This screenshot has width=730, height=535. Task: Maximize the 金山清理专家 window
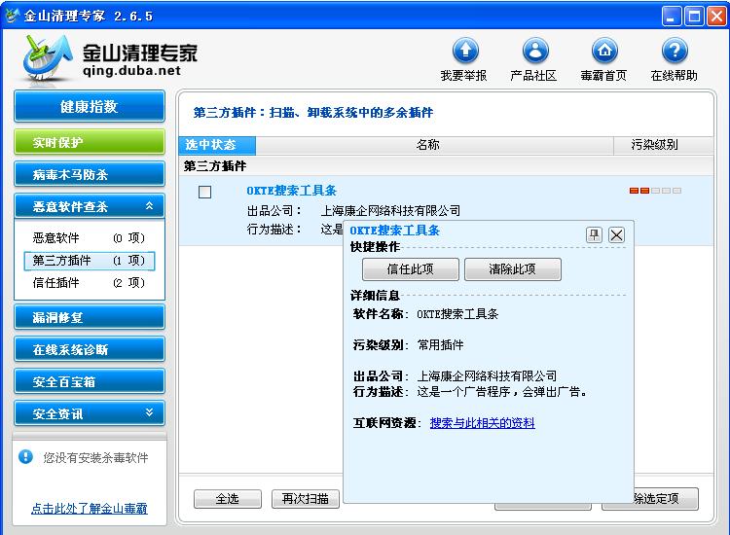point(694,17)
